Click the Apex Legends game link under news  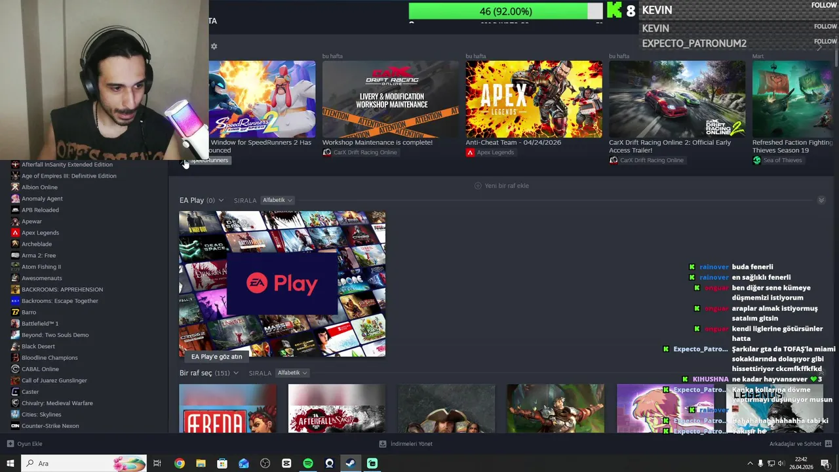tap(495, 152)
